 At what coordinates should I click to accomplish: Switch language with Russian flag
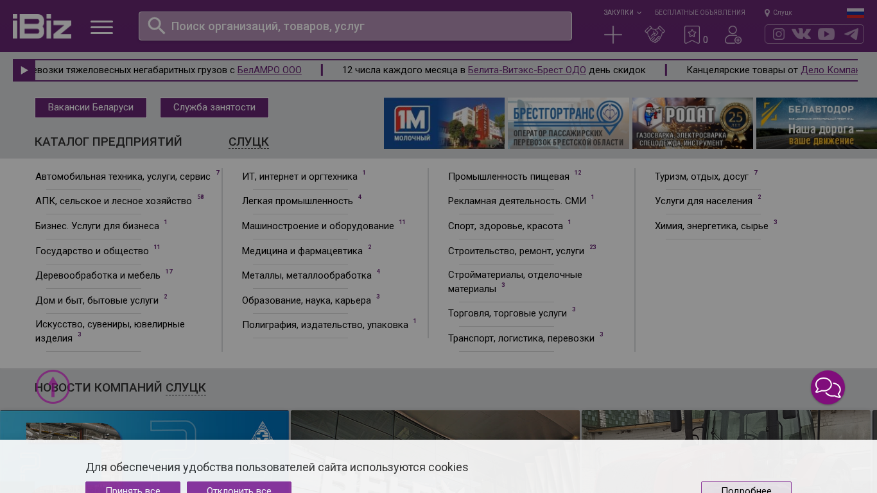tap(855, 13)
